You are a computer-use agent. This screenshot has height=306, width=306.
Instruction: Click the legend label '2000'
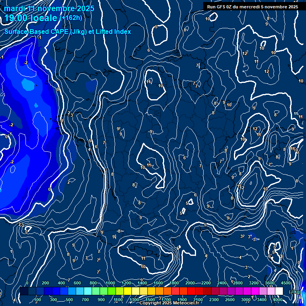190,283
